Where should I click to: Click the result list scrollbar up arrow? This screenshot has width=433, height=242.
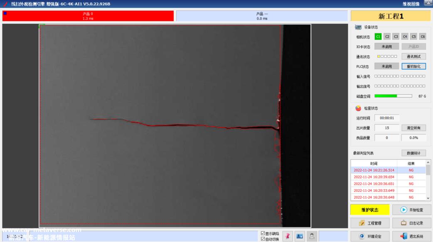point(428,163)
